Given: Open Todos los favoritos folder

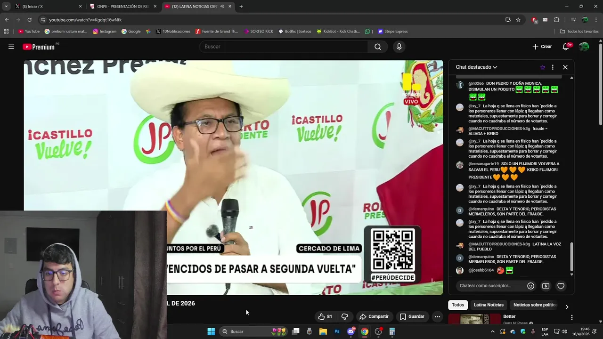Looking at the screenshot, I should [579, 32].
